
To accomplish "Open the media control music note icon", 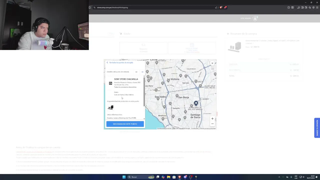I will coord(298,7).
